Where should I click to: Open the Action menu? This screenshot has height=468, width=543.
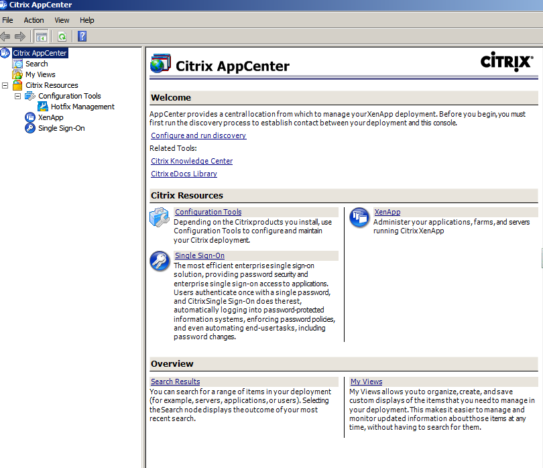34,20
